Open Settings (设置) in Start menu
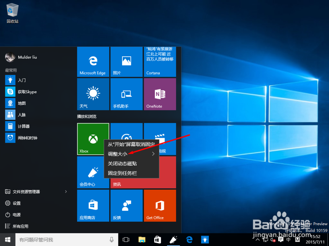 [x=13, y=203]
